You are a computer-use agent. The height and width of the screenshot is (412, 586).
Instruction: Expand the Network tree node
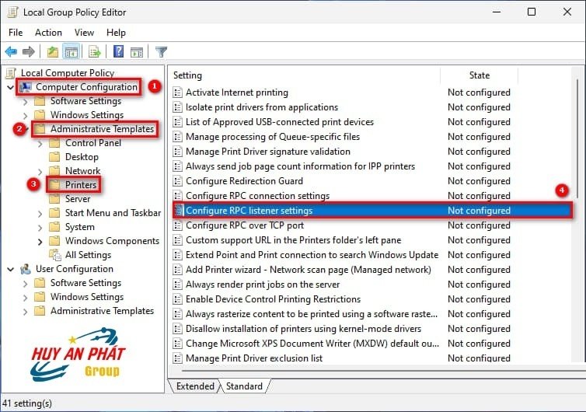[x=40, y=172]
